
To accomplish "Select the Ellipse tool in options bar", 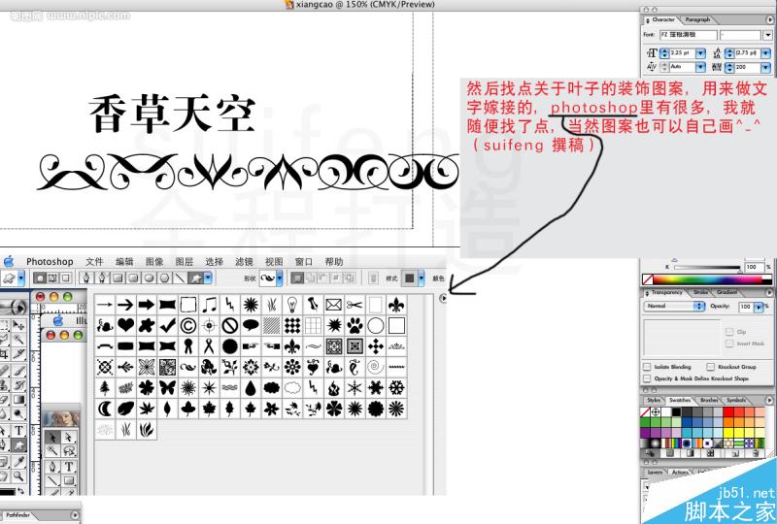I will pos(149,278).
